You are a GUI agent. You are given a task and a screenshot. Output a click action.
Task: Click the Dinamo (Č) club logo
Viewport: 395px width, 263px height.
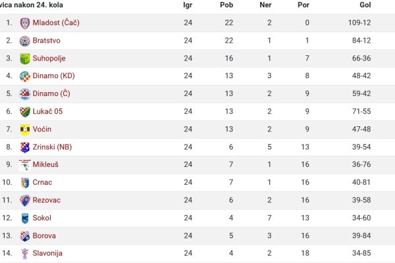[25, 94]
